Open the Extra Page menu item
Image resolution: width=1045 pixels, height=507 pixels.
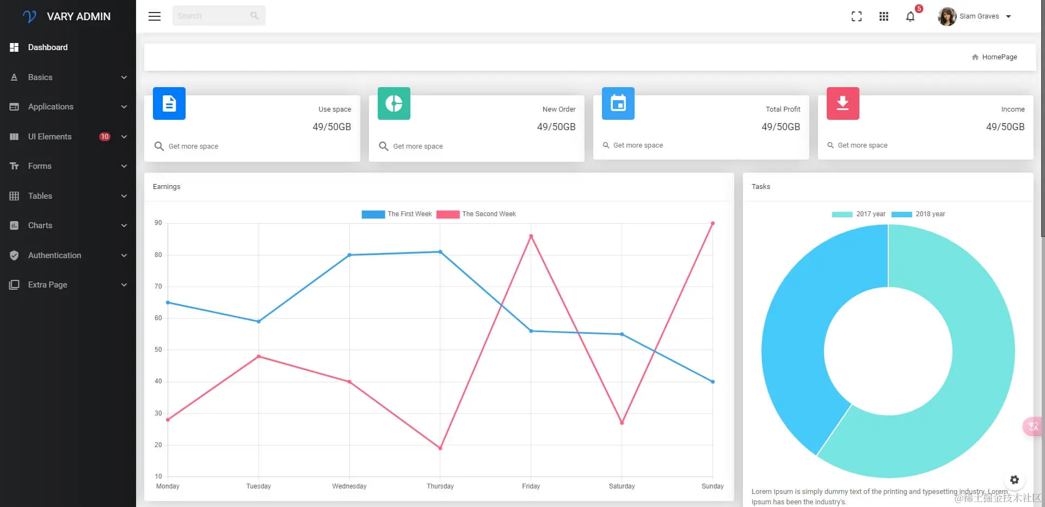[68, 285]
